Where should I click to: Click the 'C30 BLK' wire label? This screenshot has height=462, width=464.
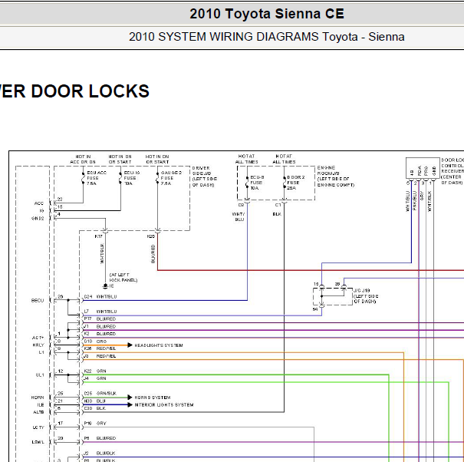click(x=94, y=408)
